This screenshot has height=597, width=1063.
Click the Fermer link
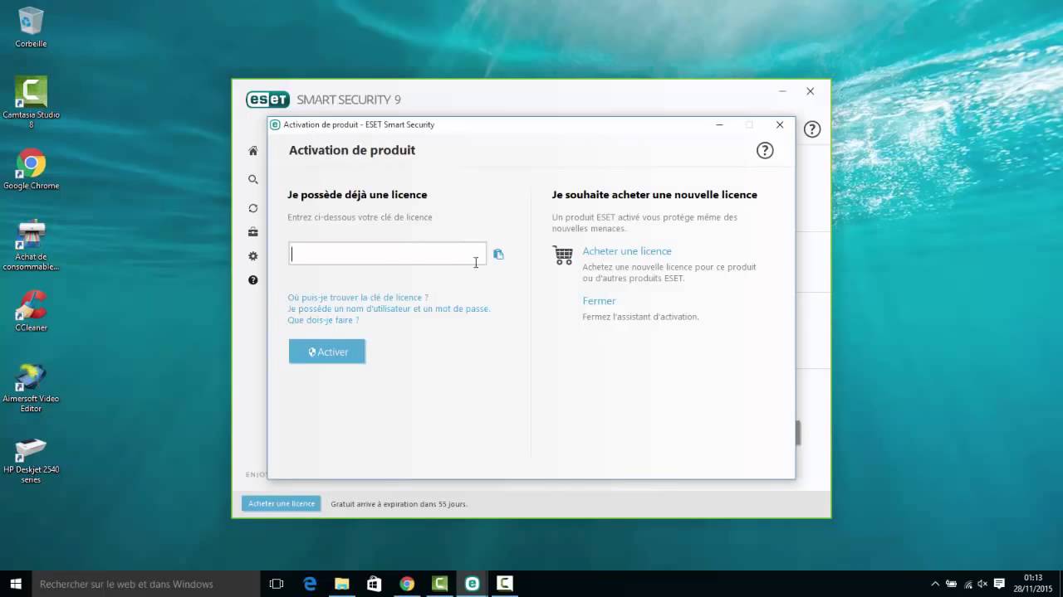click(599, 301)
